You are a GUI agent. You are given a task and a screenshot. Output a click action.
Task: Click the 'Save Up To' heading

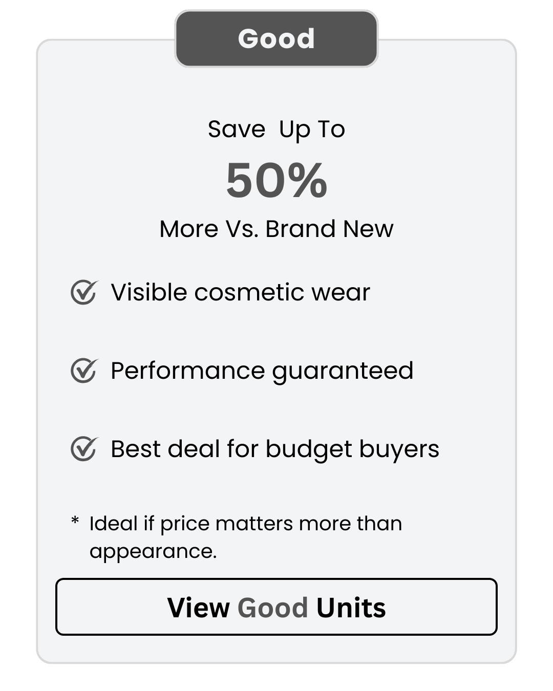tap(276, 129)
